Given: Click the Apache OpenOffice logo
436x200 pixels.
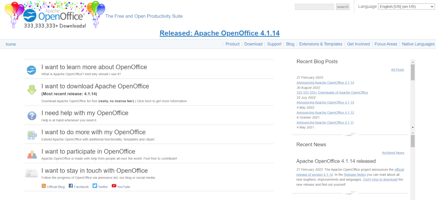Looking at the screenshot, I should (54, 15).
